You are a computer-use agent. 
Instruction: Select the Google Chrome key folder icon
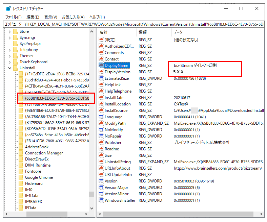[21, 177]
